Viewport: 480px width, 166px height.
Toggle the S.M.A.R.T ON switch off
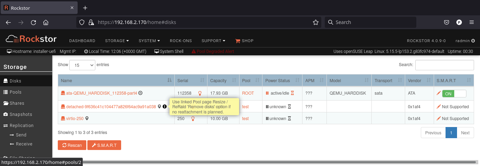(x=454, y=94)
